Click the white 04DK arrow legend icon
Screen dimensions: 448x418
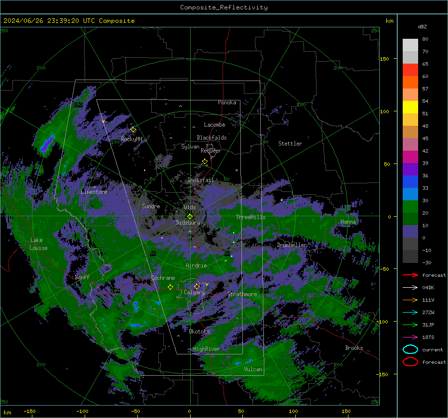point(410,288)
